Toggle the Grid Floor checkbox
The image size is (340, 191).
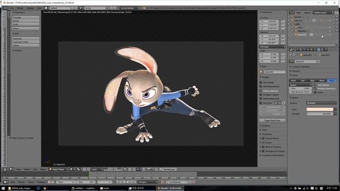261,103
